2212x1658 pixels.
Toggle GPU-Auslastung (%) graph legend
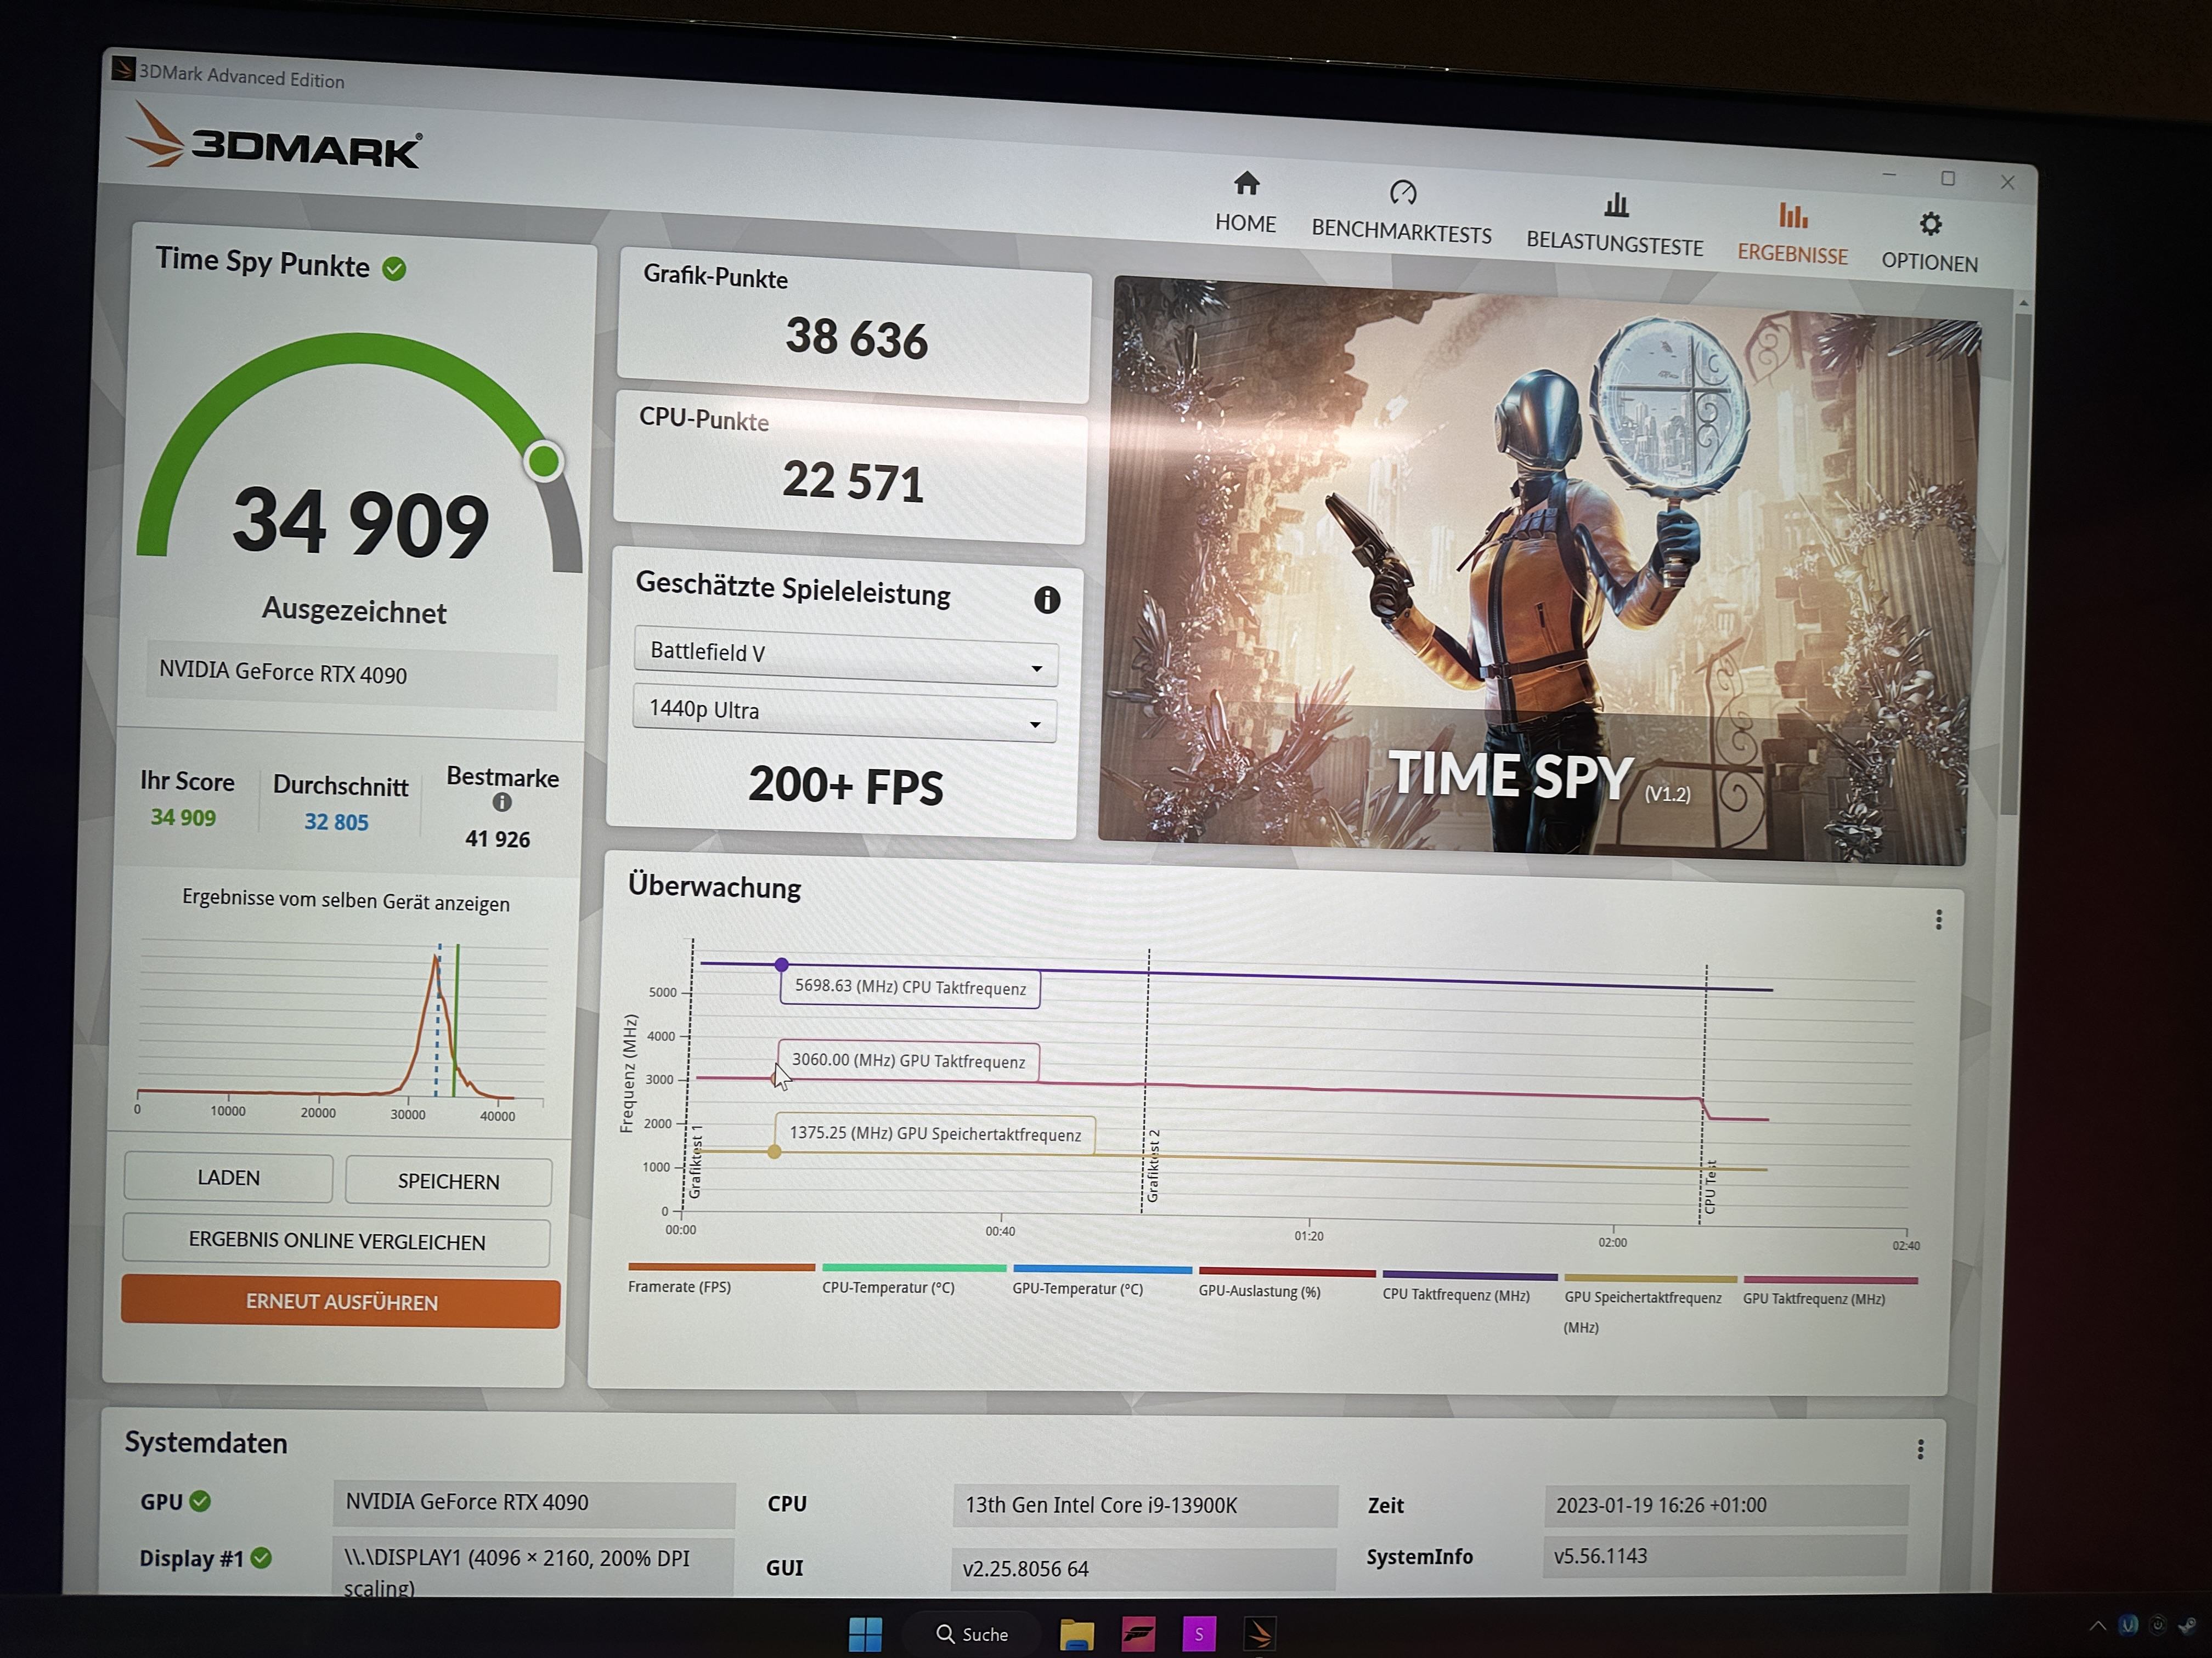point(1287,1283)
